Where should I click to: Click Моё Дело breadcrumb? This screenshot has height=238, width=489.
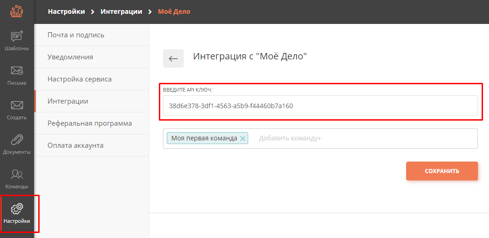point(174,12)
